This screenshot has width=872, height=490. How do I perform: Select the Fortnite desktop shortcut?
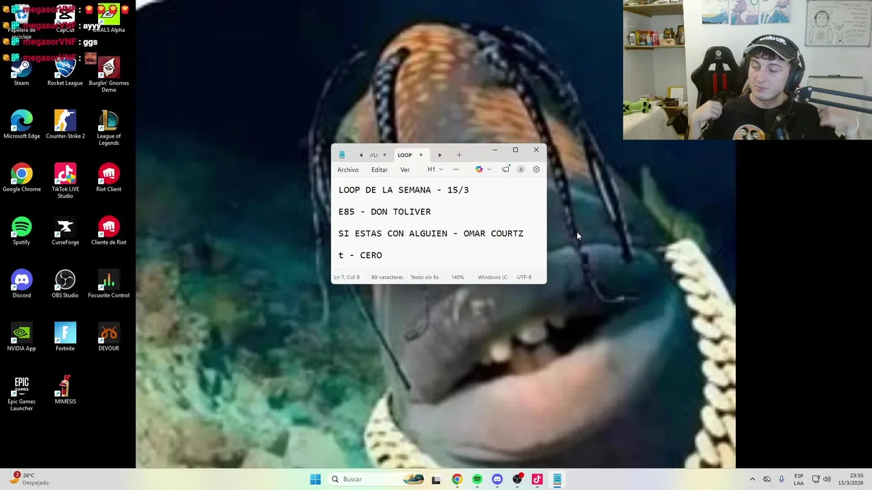click(x=65, y=337)
